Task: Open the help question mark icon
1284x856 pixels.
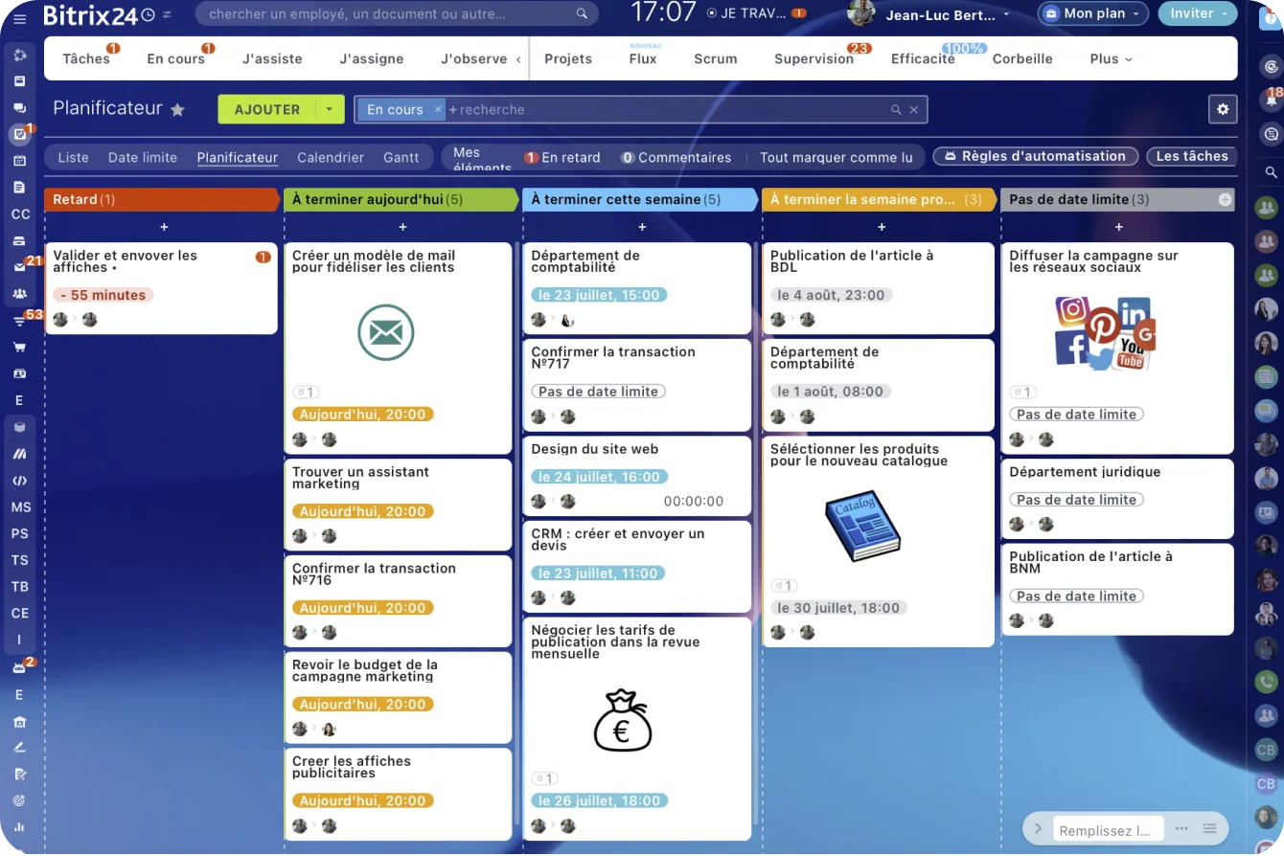Action: pyautogui.click(x=1272, y=16)
